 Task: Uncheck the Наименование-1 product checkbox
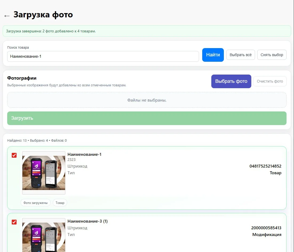point(14,155)
